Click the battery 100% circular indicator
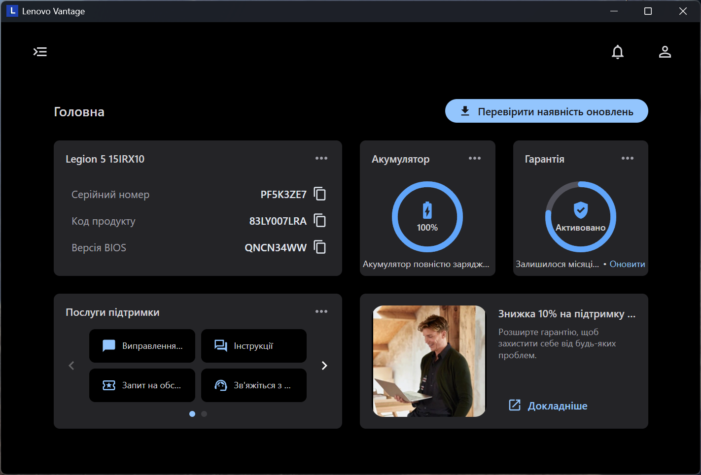 pyautogui.click(x=427, y=217)
